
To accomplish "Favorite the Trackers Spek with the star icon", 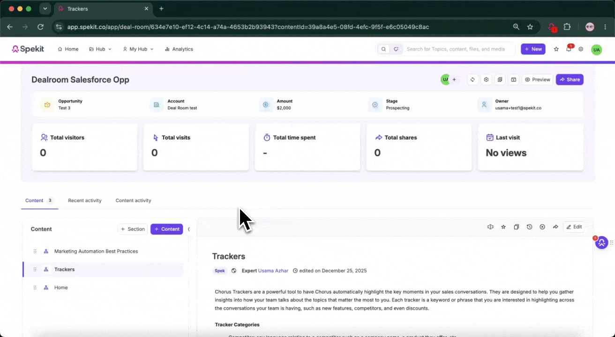I will pos(503,227).
